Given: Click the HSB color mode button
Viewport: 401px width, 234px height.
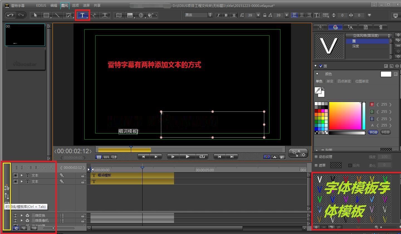Looking at the screenshot, I should (x=385, y=132).
